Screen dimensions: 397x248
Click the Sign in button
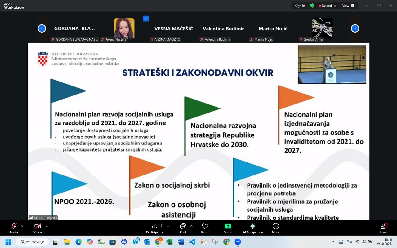pyautogui.click(x=300, y=6)
